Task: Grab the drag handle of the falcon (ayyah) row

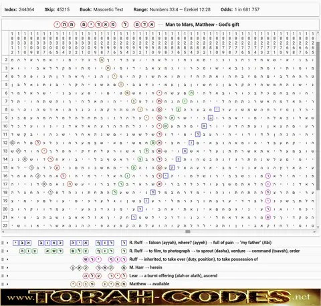Action: pos(3,243)
